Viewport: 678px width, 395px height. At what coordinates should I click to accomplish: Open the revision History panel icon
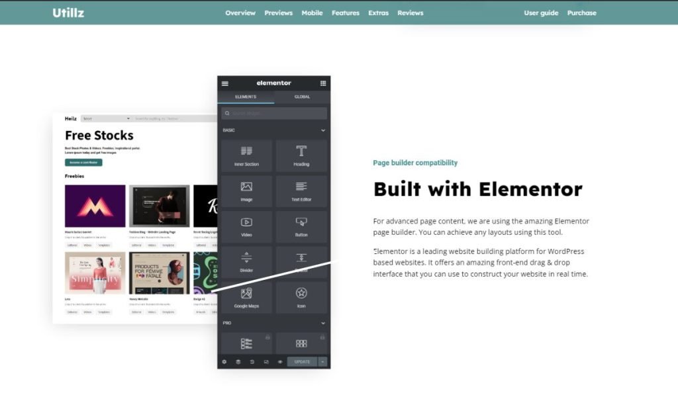tap(252, 362)
